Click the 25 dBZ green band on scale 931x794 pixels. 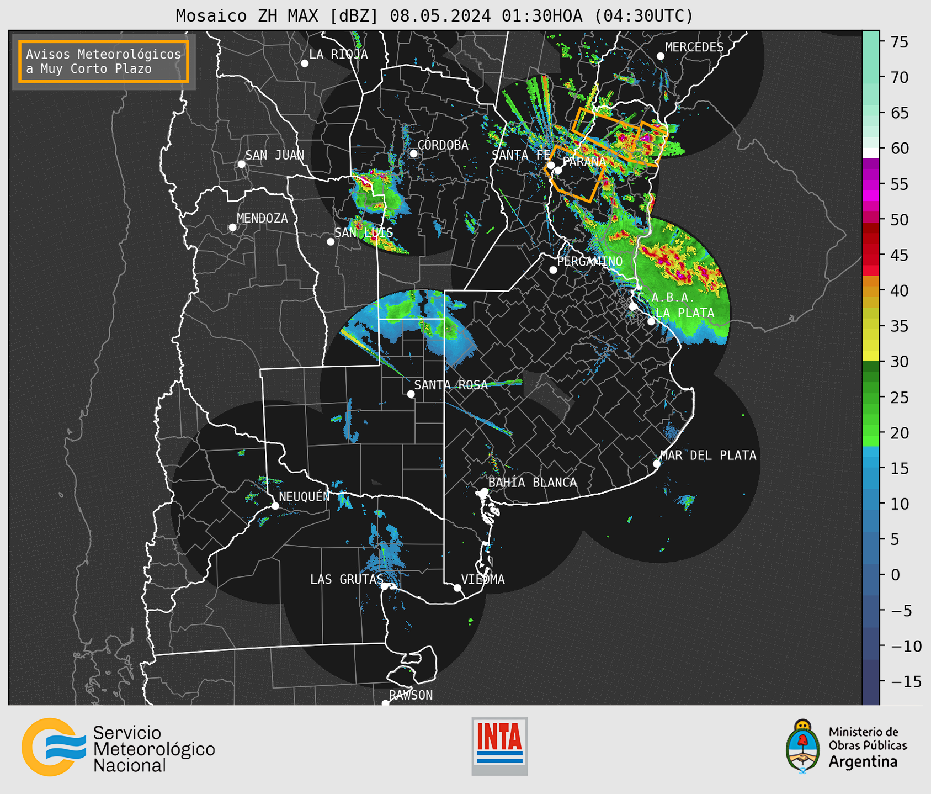[x=871, y=397]
